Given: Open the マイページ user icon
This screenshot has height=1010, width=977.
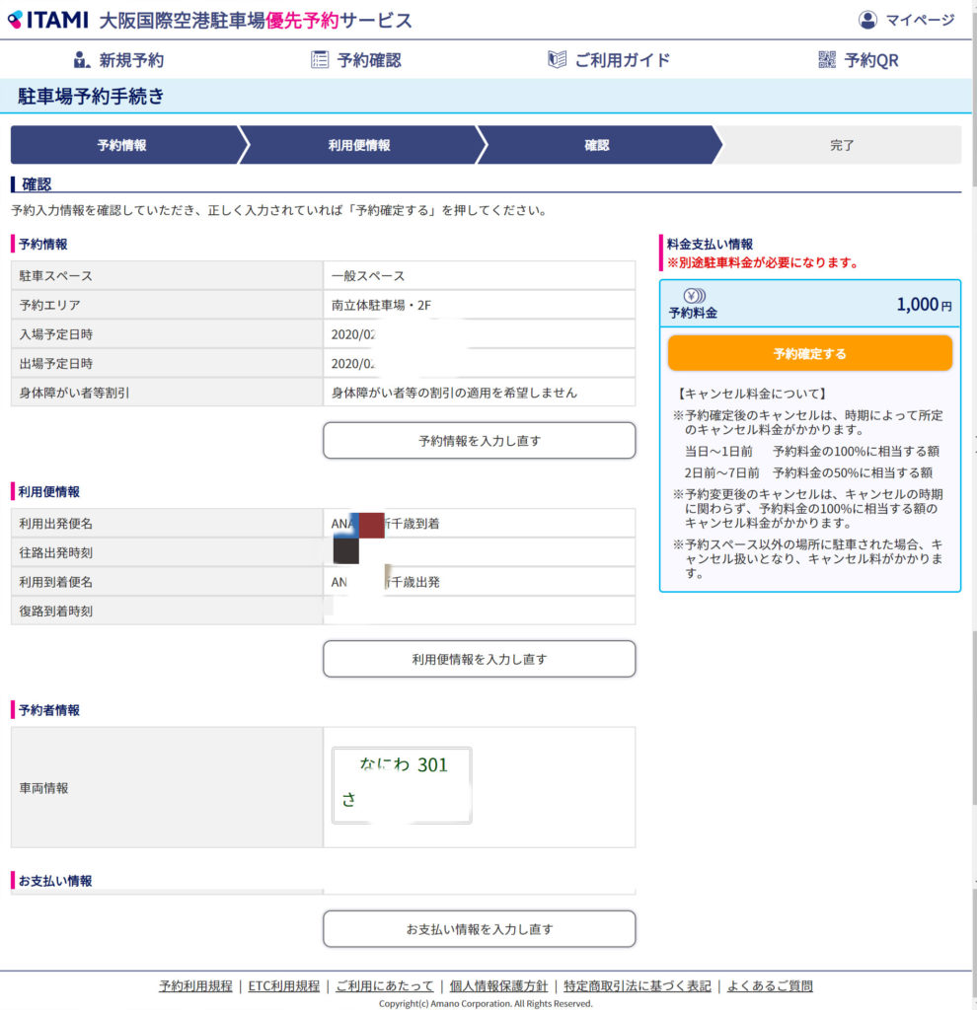Looking at the screenshot, I should pos(867,20).
